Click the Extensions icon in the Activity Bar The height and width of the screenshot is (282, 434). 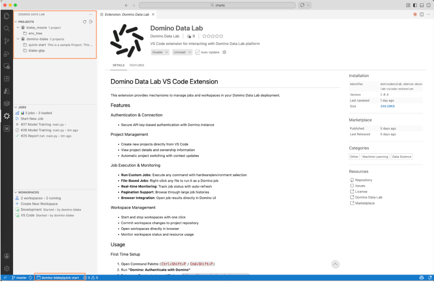7,79
